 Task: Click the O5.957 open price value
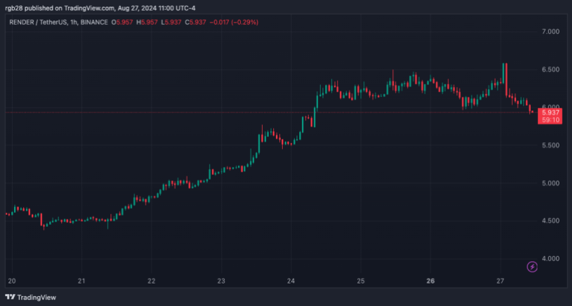click(124, 22)
